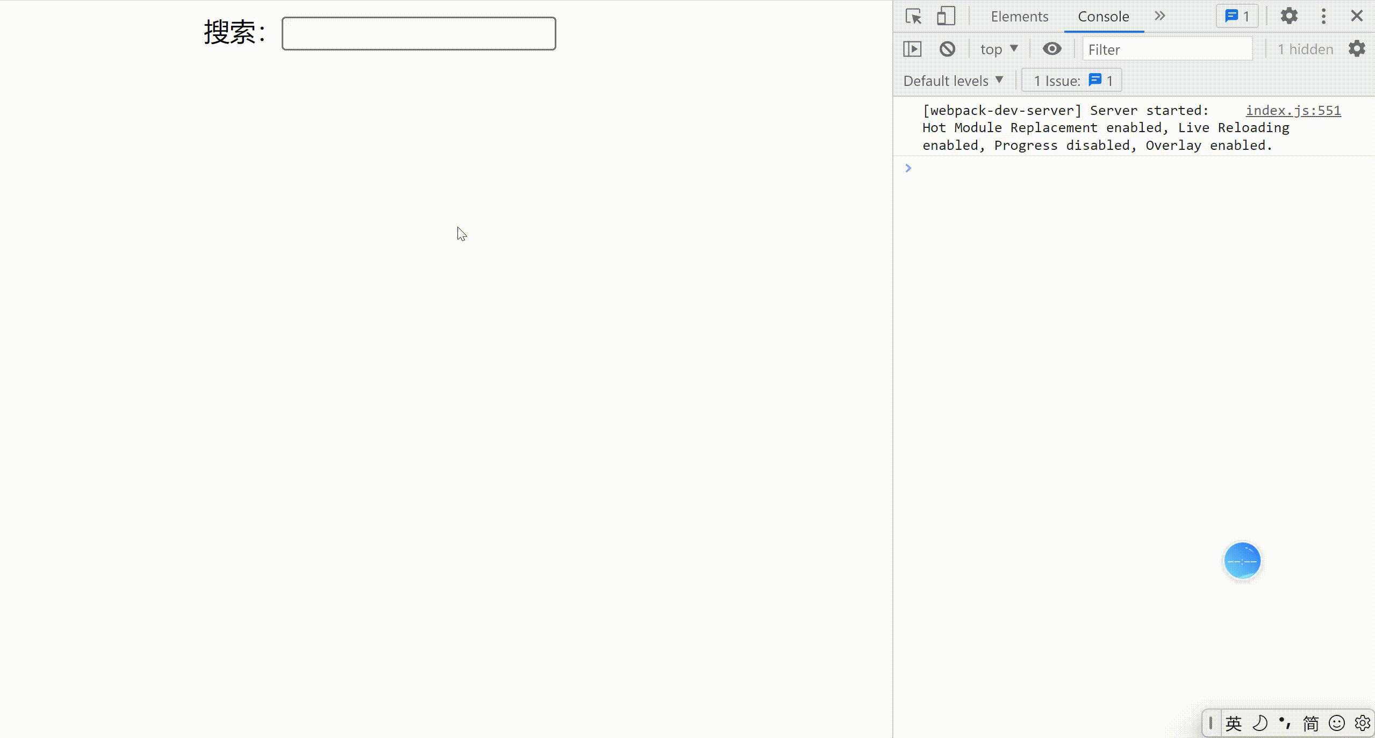Open DevTools settings gear icon
The width and height of the screenshot is (1375, 738).
click(1289, 16)
